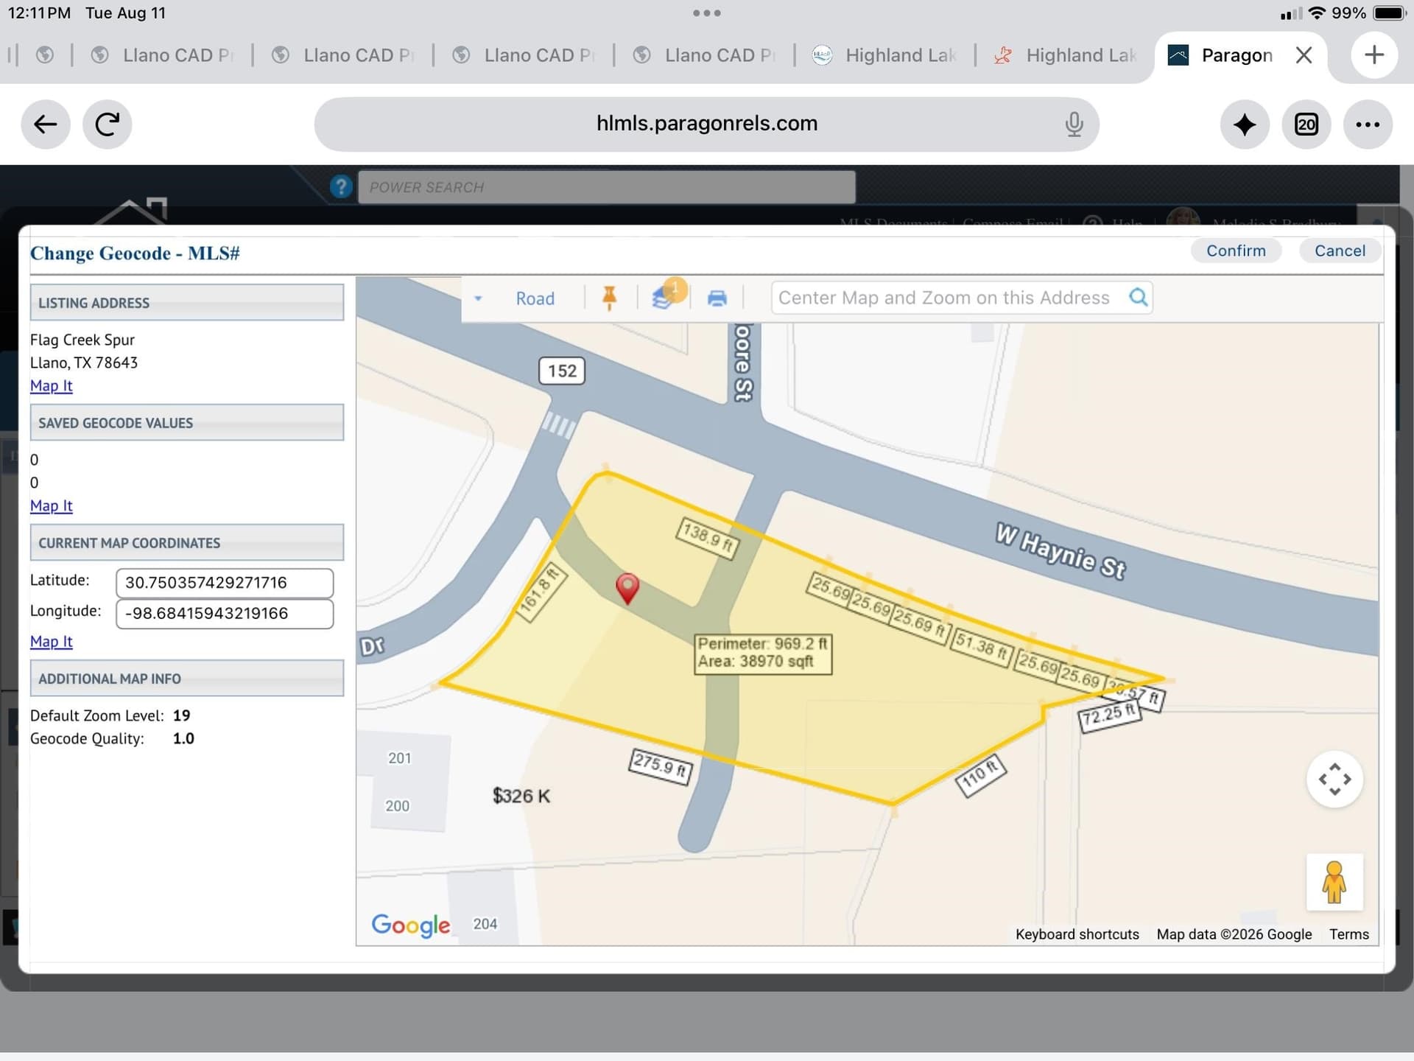
Task: Switch to the second Highland Lakes tab
Action: 1066,55
